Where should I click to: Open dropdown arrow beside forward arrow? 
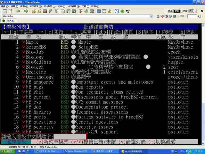click(x=30, y=11)
